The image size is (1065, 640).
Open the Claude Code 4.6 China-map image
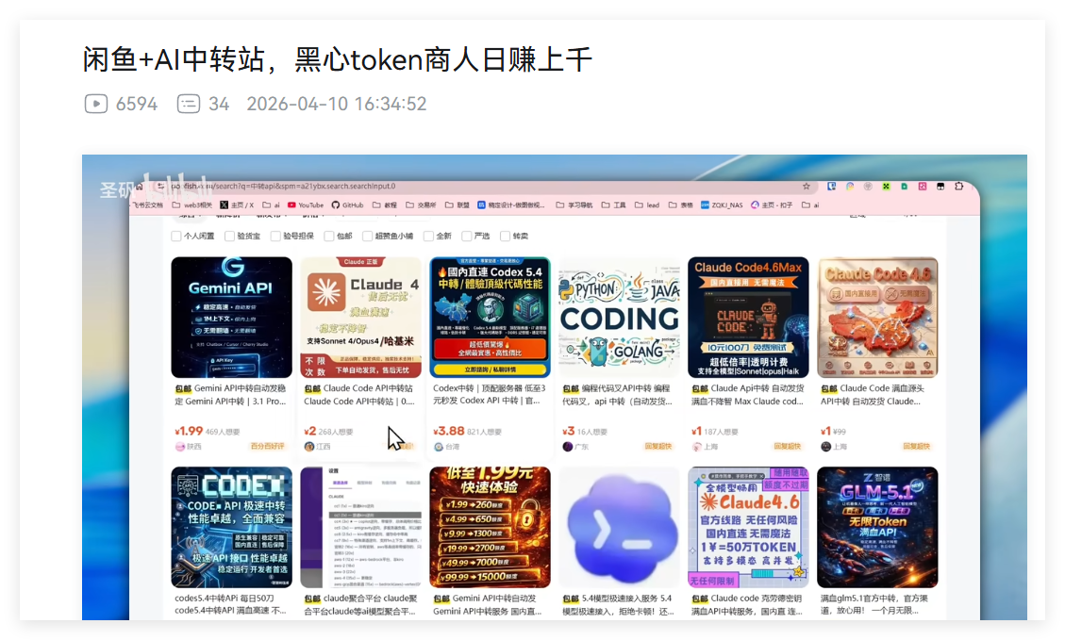(877, 317)
